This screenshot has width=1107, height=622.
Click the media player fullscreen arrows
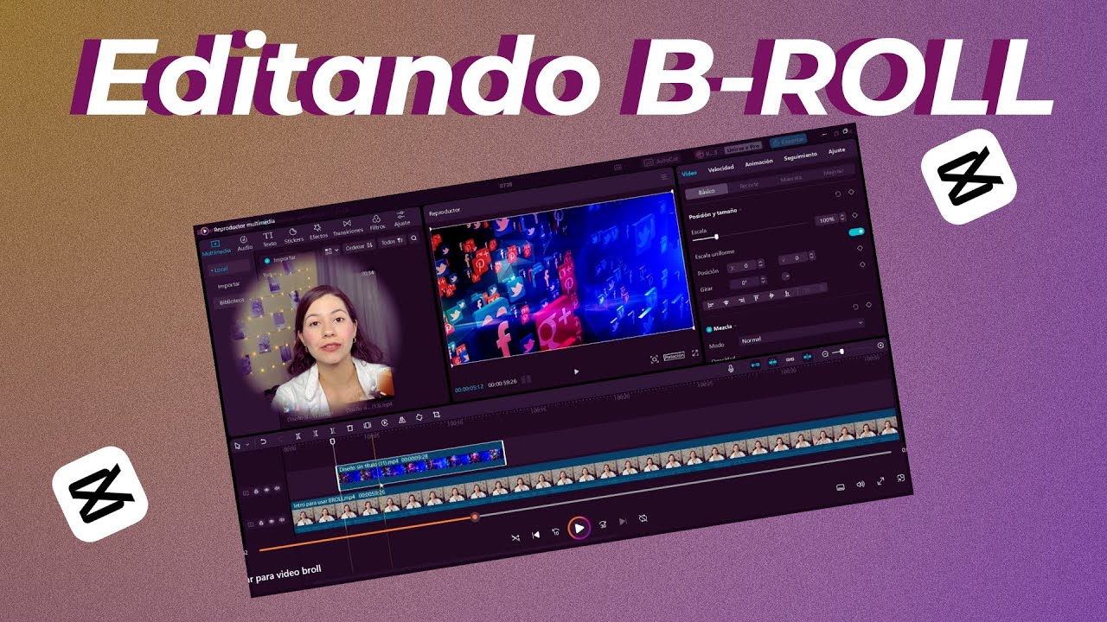[x=880, y=481]
